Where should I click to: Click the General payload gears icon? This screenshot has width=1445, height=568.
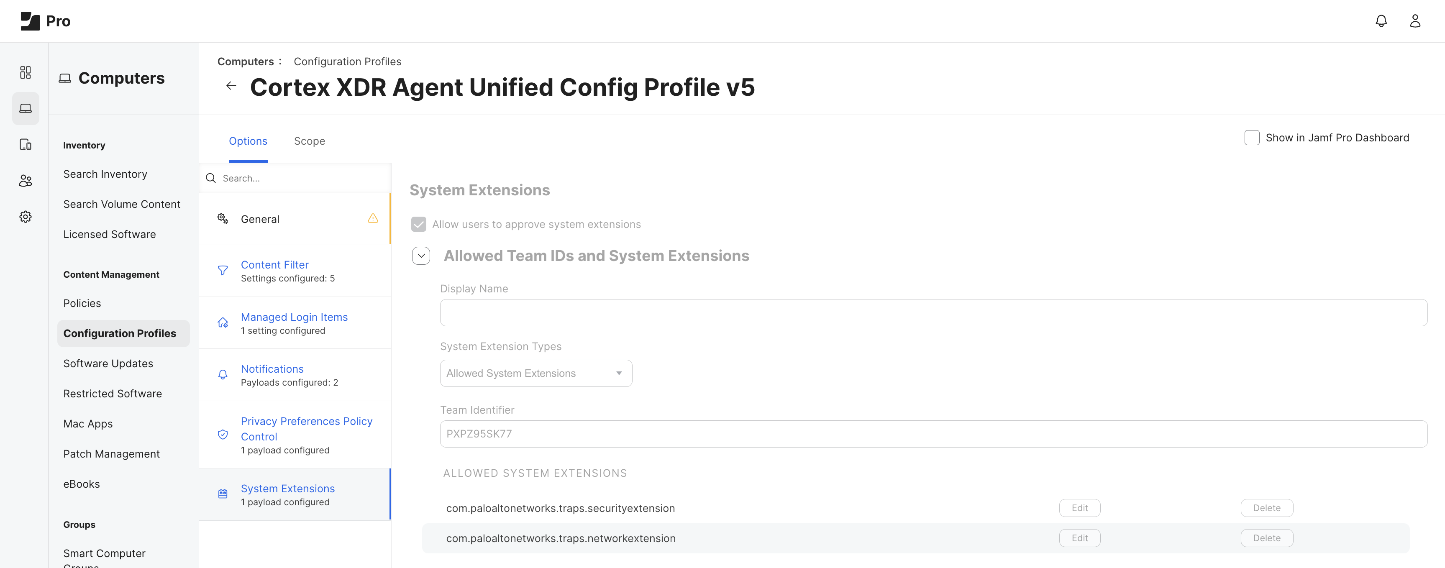(x=223, y=219)
